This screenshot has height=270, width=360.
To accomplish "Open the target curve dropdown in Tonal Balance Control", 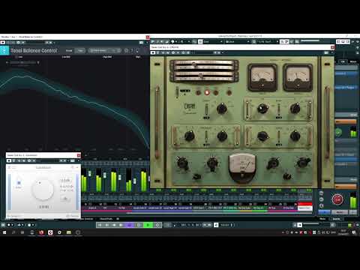I will pos(104,51).
